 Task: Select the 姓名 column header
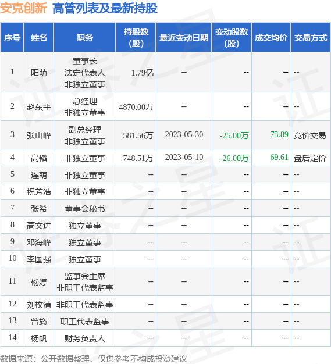pyautogui.click(x=39, y=38)
